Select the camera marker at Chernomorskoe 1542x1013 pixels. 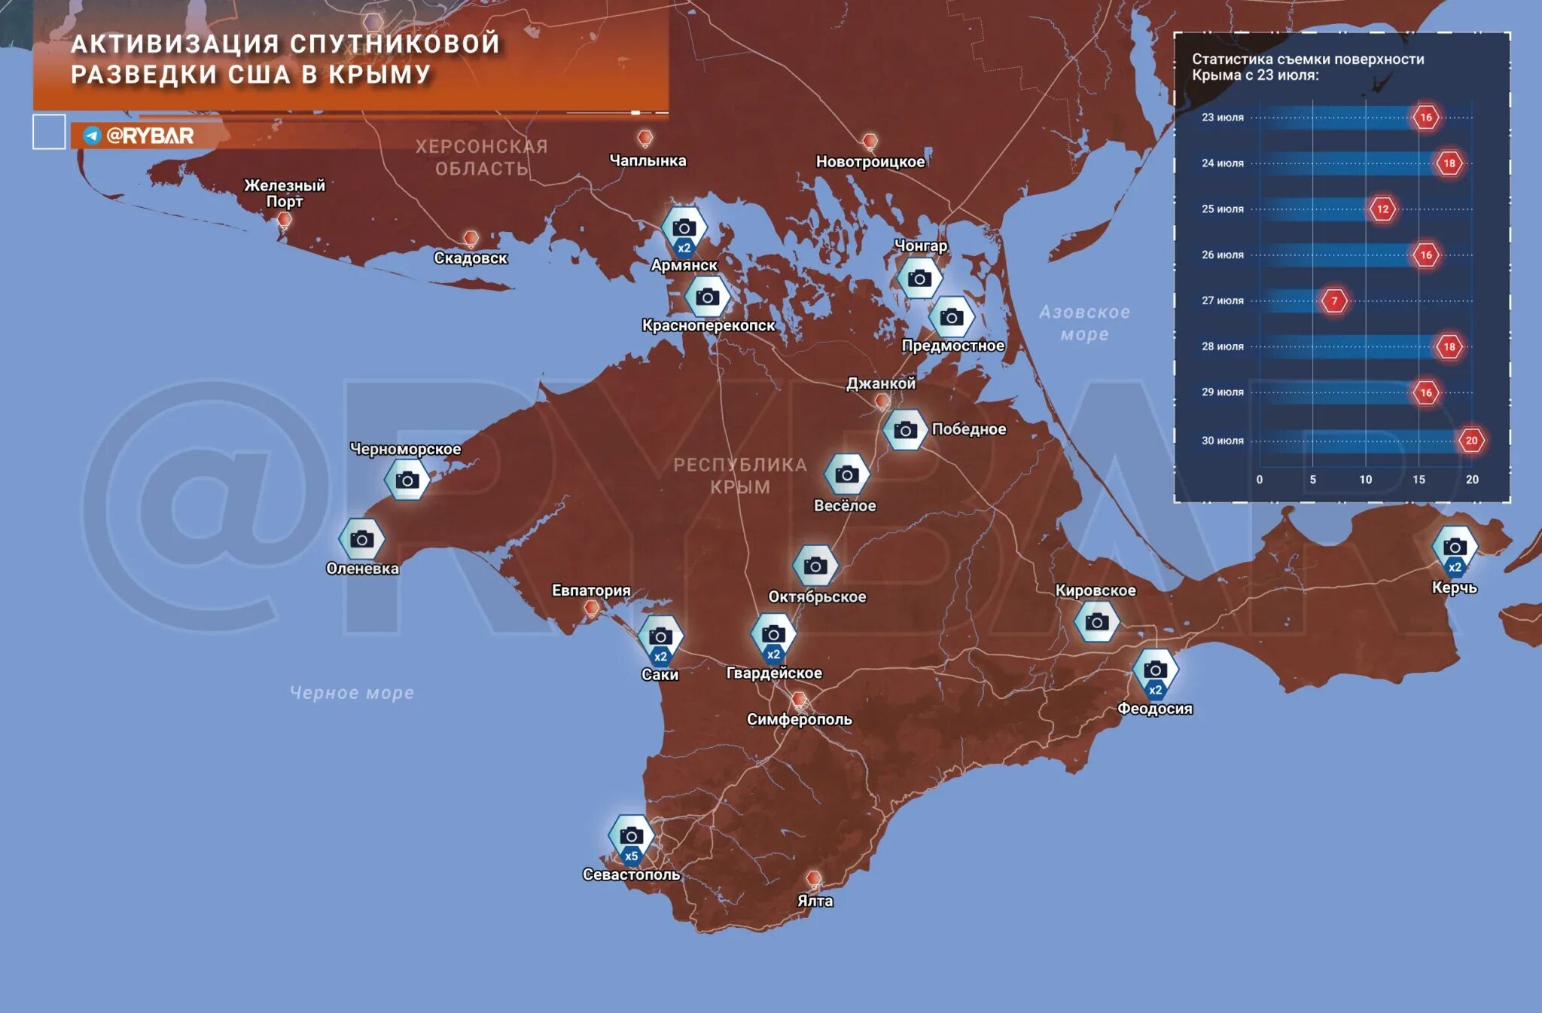click(407, 481)
